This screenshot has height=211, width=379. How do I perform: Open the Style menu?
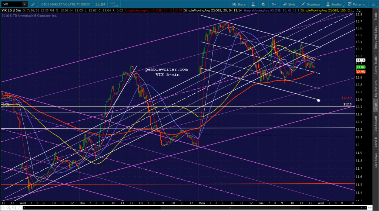pos(289,4)
